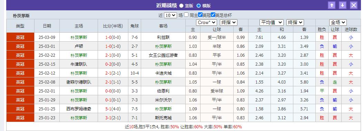Click 利兹联 away team link
Image resolution: width=362 pixels, height=131 pixels.
pos(163,37)
